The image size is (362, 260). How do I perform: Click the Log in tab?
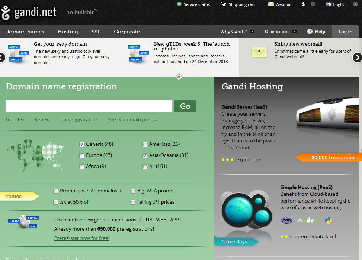pos(345,32)
